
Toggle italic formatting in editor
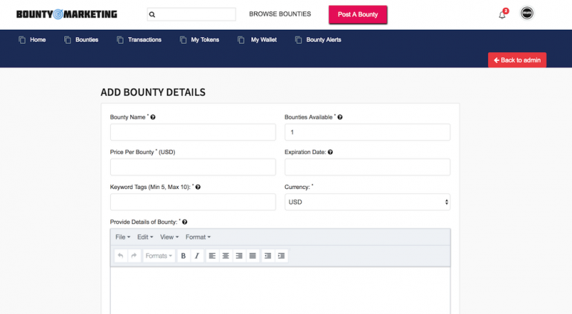(197, 256)
